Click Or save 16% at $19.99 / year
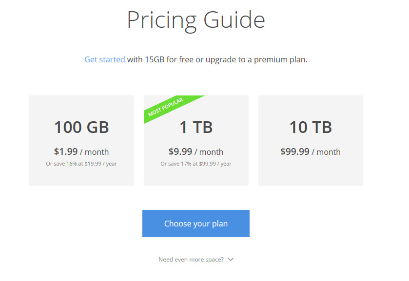 pos(81,164)
